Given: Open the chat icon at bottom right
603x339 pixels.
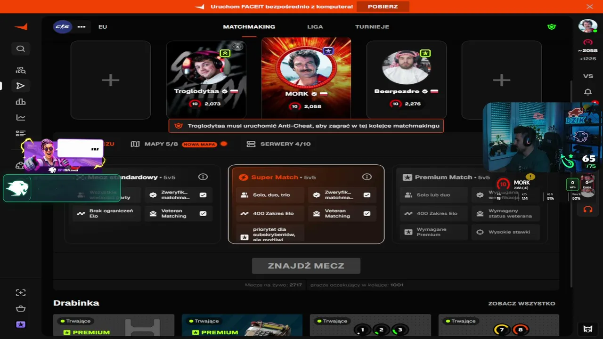Looking at the screenshot, I should tap(588, 329).
